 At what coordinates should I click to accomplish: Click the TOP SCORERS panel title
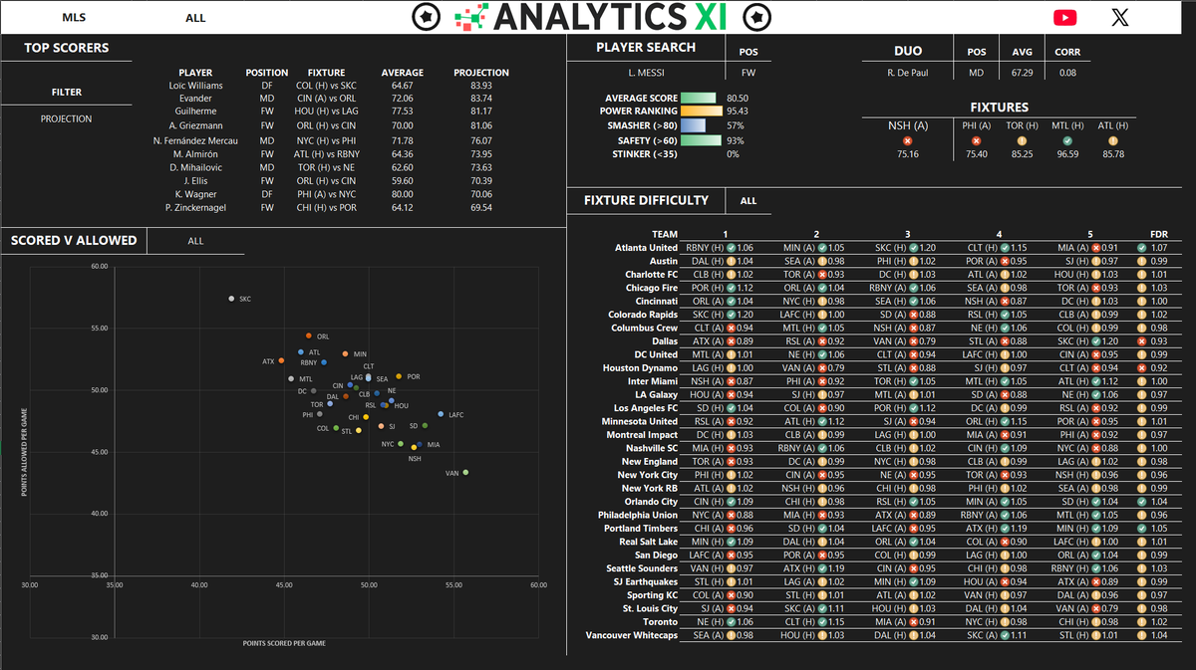(x=67, y=48)
